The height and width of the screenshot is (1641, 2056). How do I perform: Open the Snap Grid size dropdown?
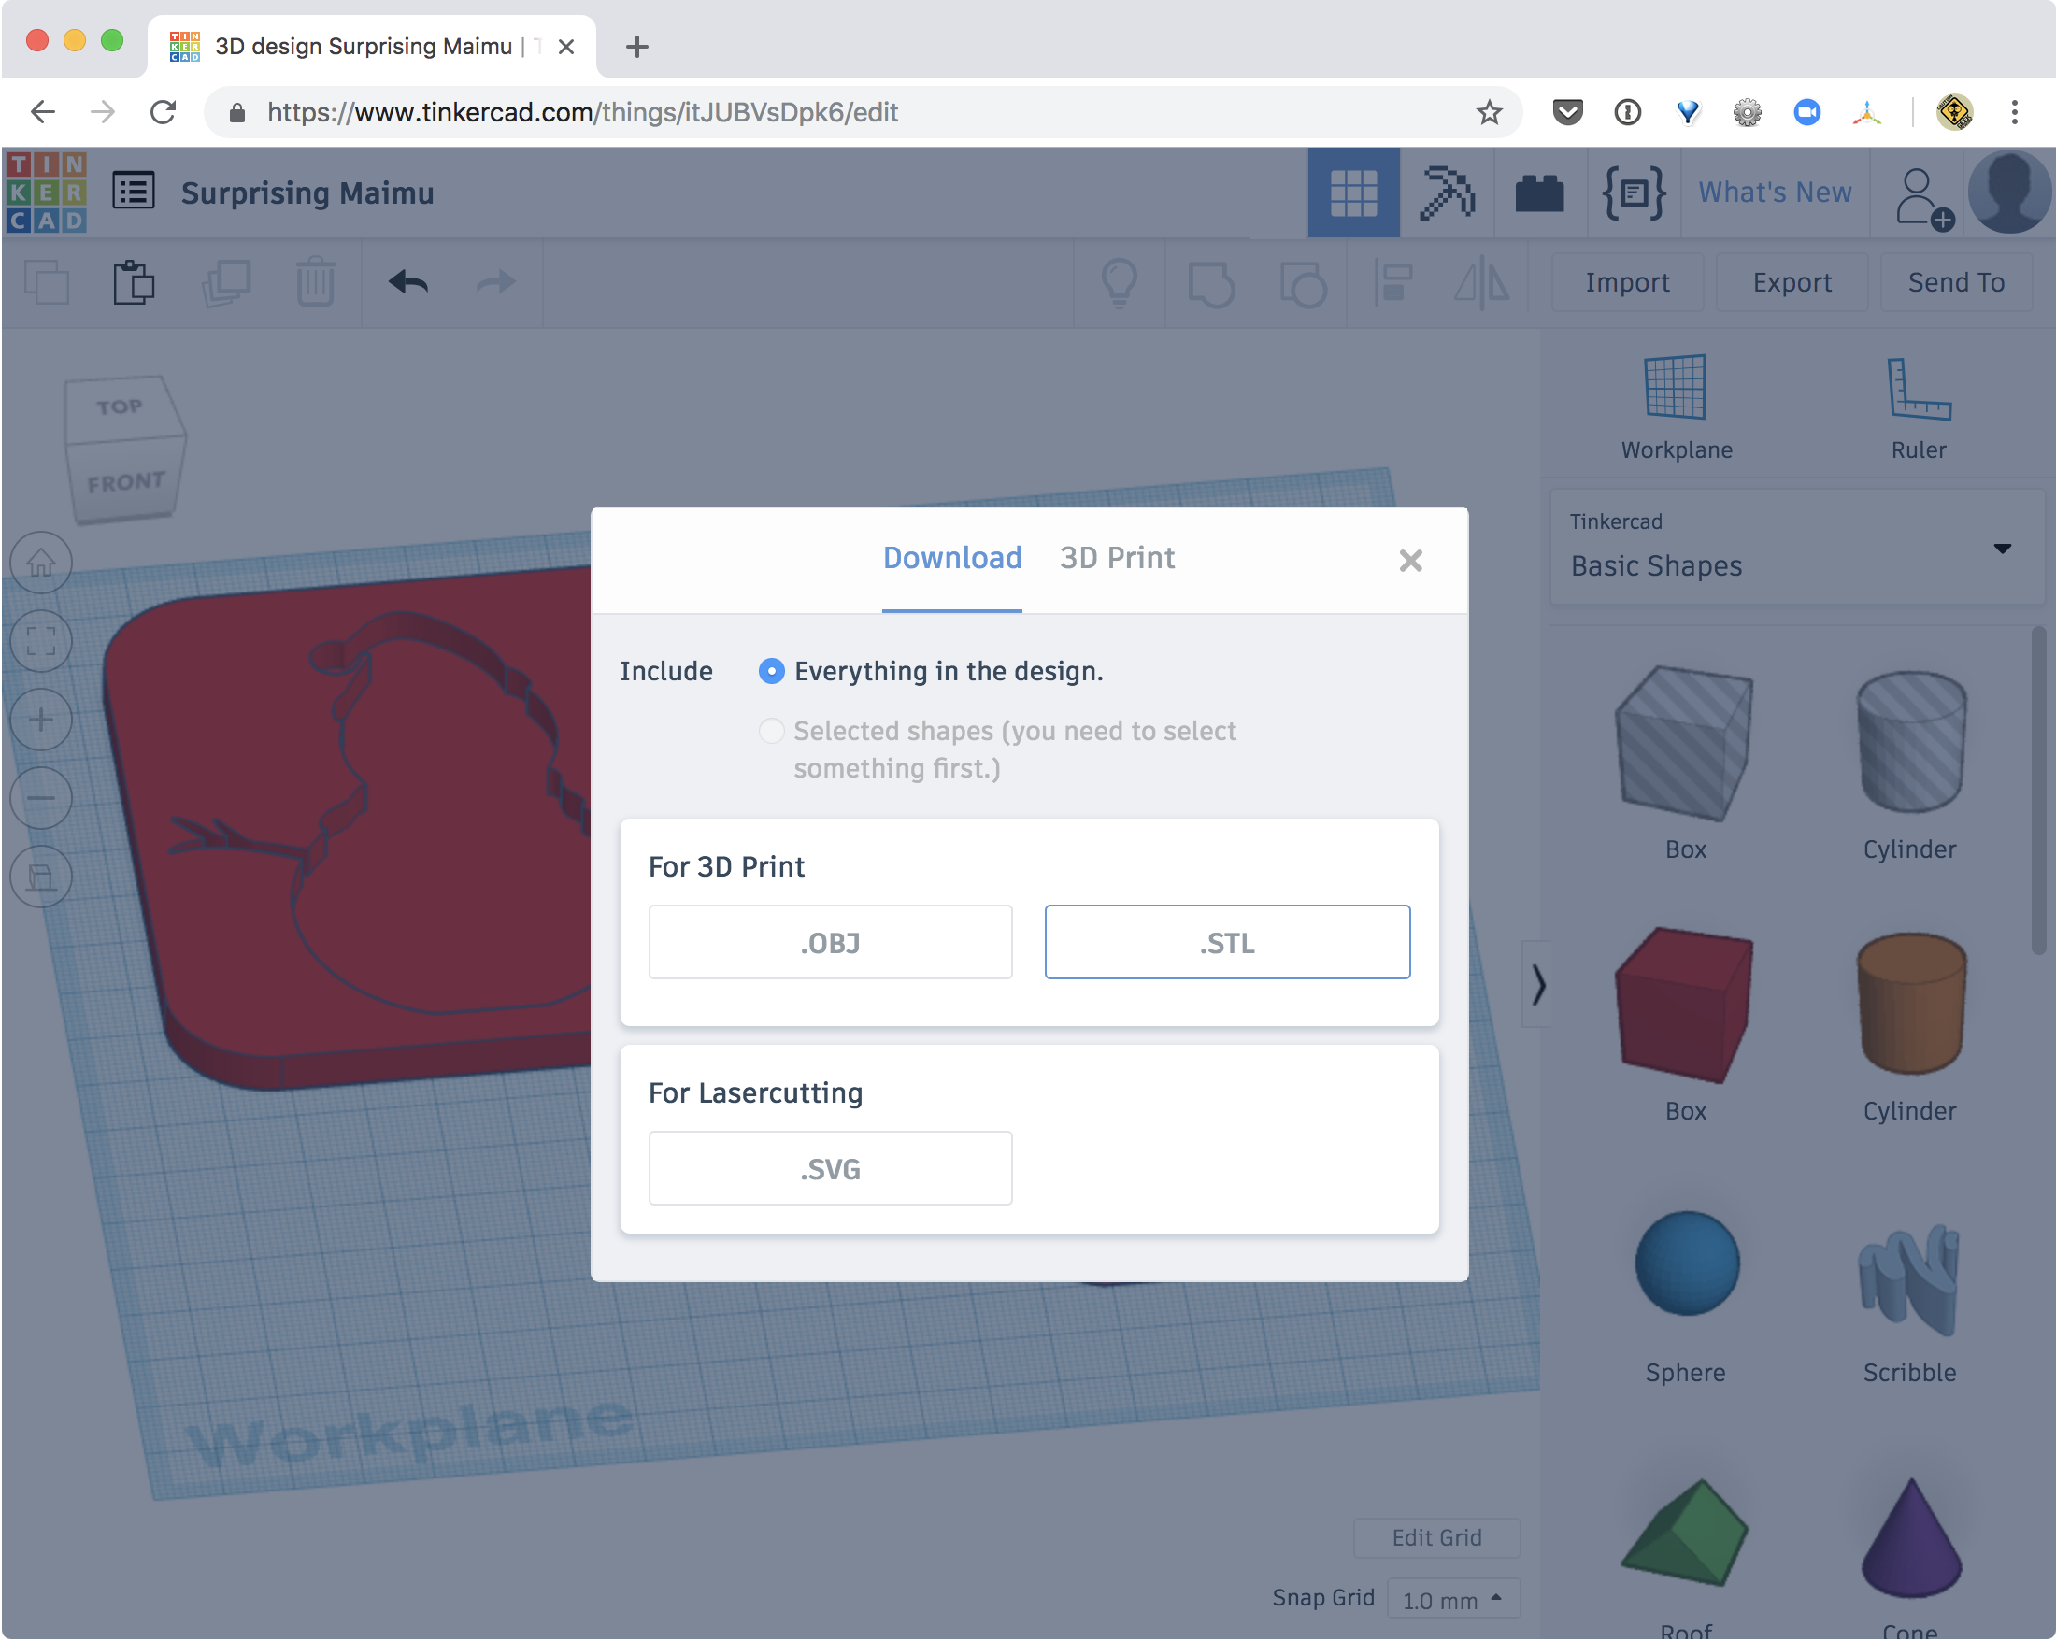tap(1453, 1598)
